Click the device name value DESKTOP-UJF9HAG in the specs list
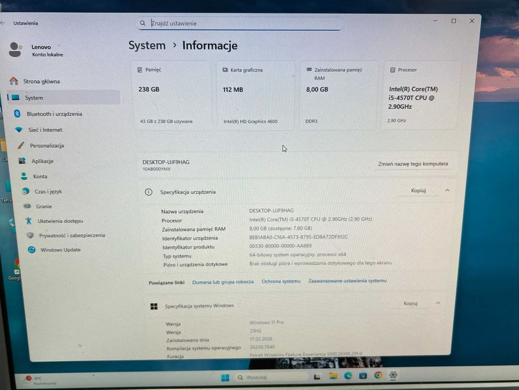 click(271, 211)
